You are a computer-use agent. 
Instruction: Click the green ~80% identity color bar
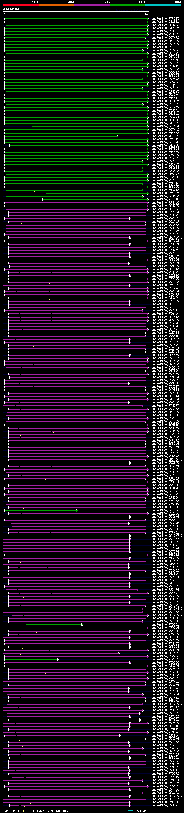click(128, 5)
